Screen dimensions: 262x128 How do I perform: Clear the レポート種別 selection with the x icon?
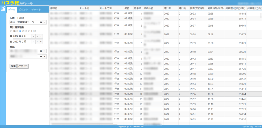41,22
